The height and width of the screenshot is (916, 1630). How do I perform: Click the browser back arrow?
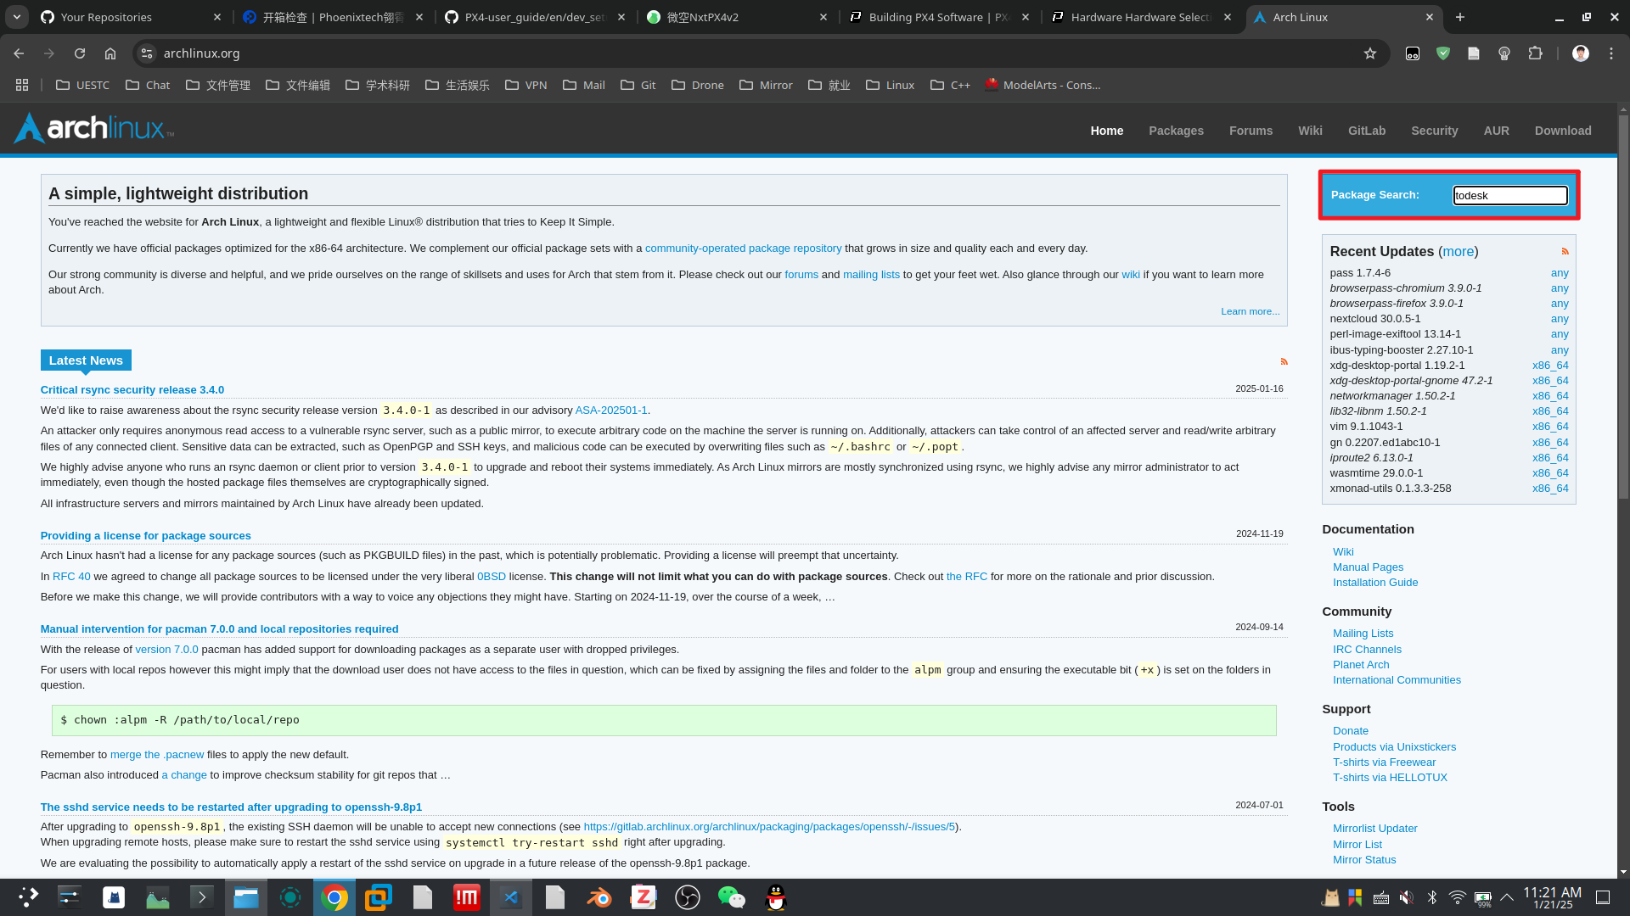tap(19, 53)
